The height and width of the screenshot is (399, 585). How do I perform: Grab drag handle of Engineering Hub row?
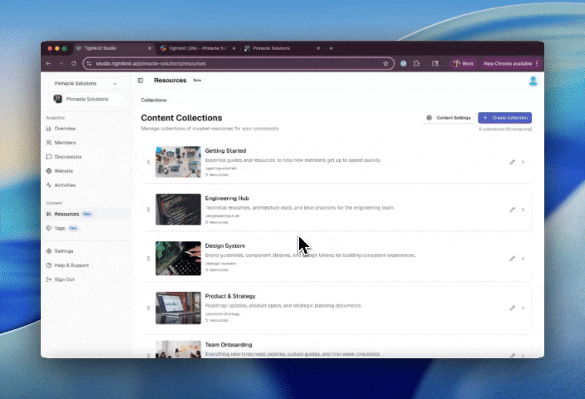(x=149, y=209)
